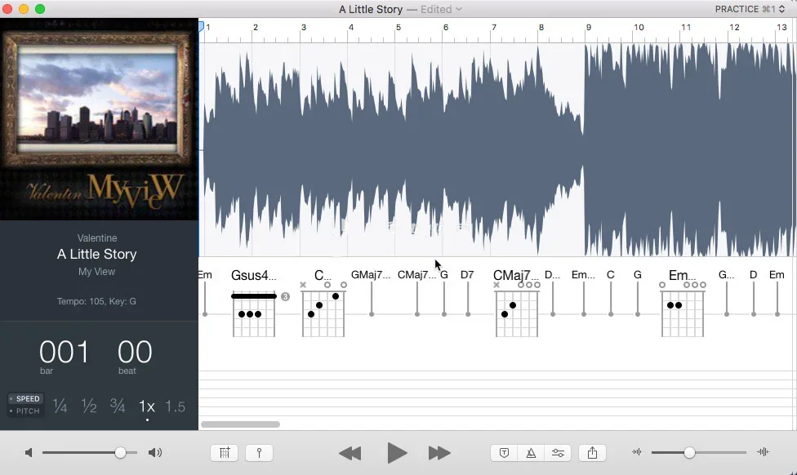Select the PITCH mode toggle
The height and width of the screenshot is (475, 797).
point(26,411)
